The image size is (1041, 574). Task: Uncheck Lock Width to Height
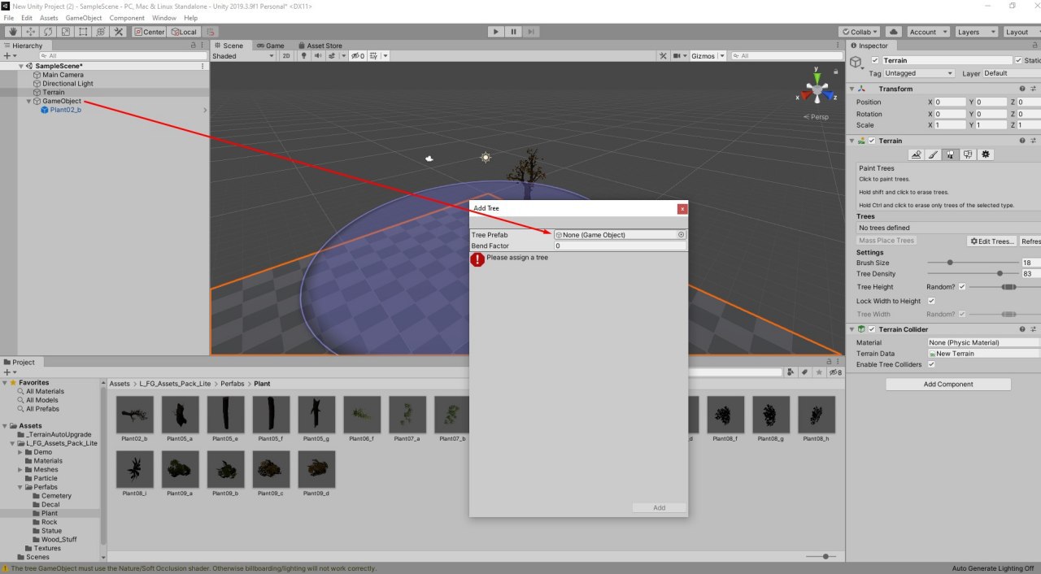pyautogui.click(x=931, y=301)
